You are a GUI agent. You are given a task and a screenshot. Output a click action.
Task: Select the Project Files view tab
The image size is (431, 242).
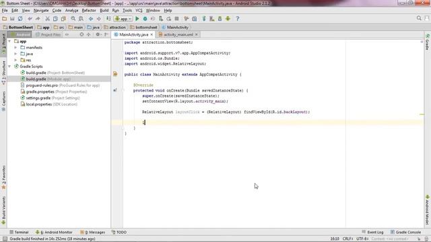click(x=48, y=34)
